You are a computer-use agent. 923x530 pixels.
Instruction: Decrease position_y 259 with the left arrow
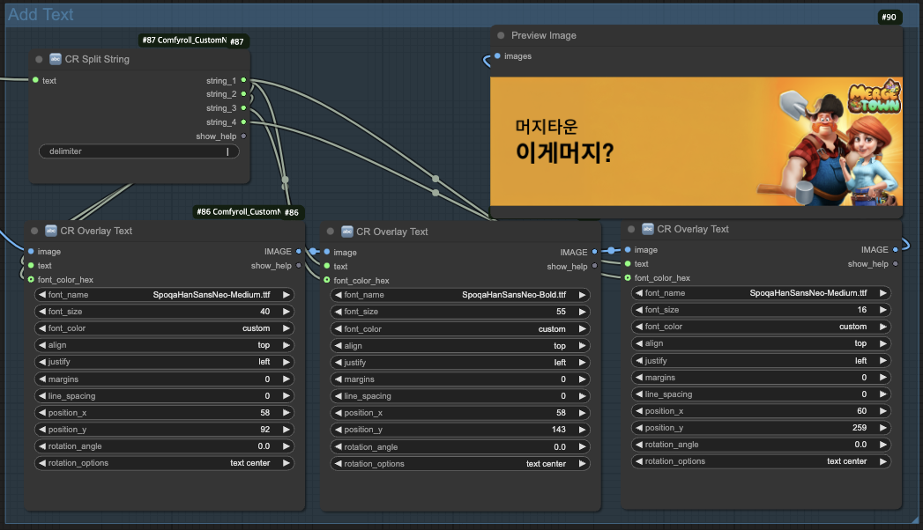(639, 428)
